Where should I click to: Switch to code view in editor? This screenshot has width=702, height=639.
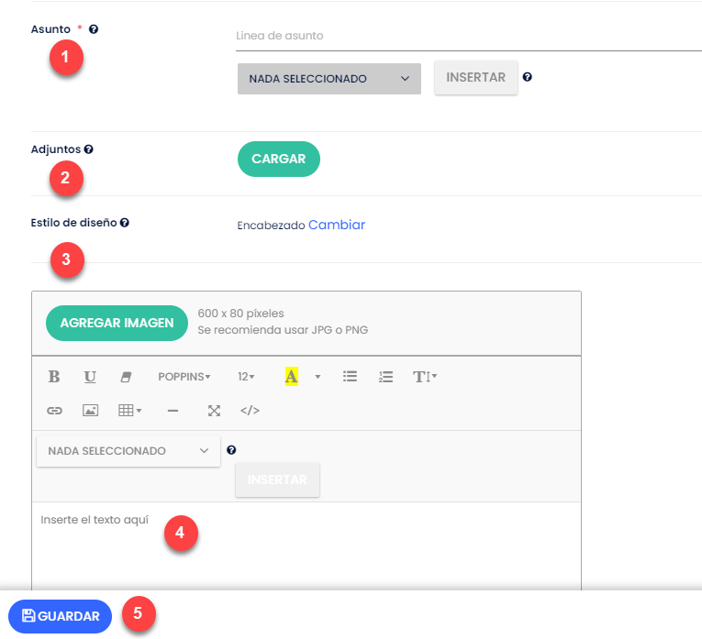(x=250, y=411)
